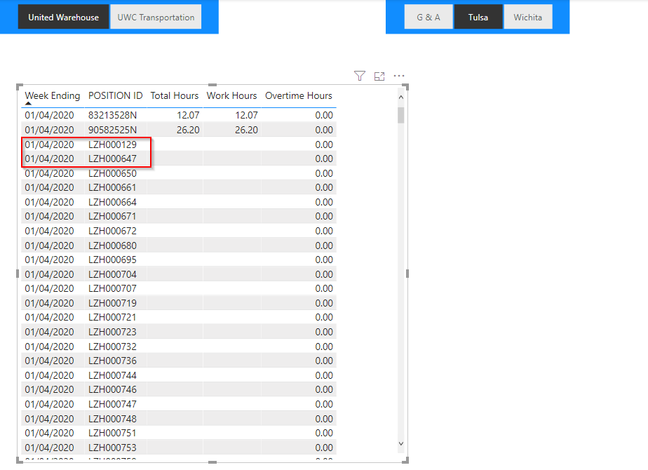
Task: Select position ID LZH000647
Action: (x=112, y=159)
